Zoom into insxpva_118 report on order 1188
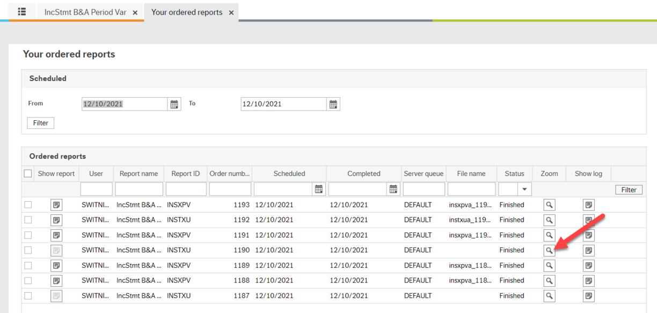Screen dimensions: 657x313 coord(549,280)
